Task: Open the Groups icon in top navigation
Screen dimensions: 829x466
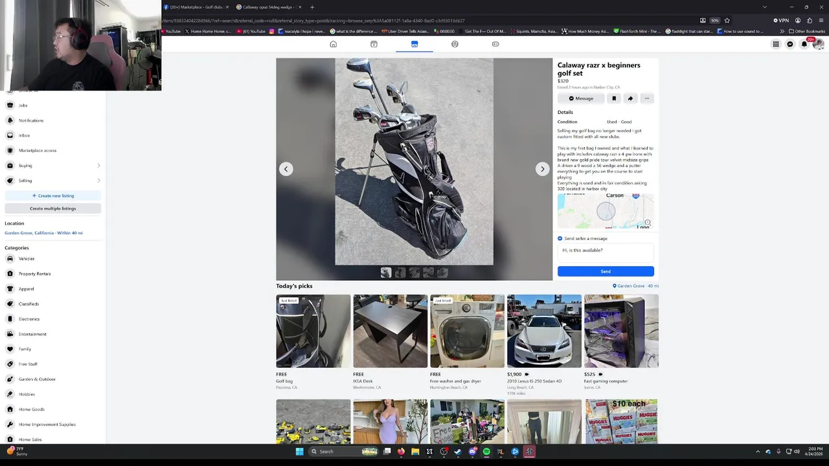Action: pos(455,44)
